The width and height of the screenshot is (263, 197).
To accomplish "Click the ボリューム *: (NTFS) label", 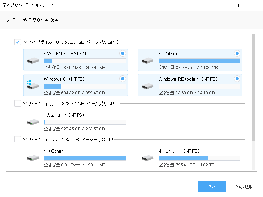I will (x=64, y=115).
